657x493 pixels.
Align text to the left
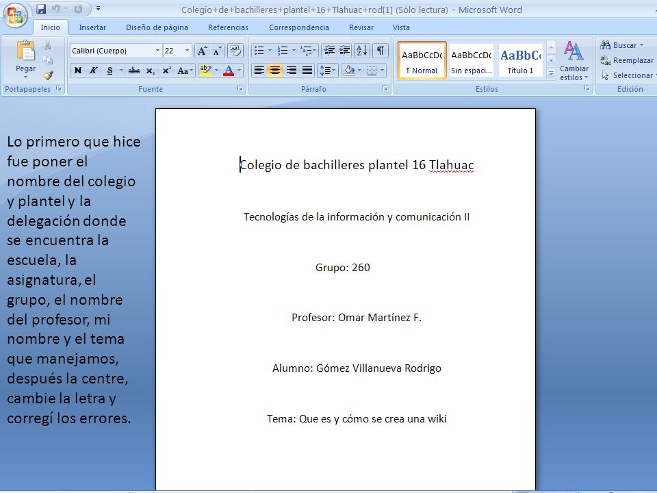click(259, 71)
